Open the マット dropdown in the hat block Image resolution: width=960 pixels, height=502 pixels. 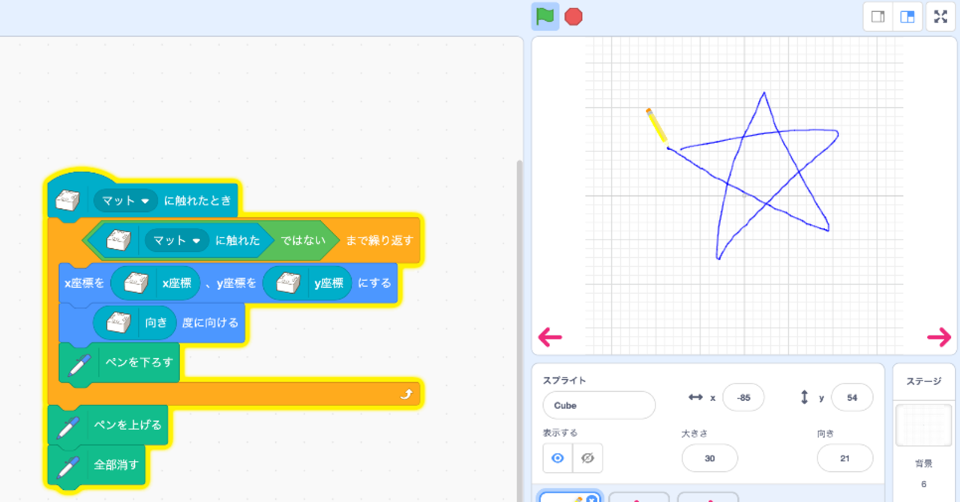pos(124,200)
